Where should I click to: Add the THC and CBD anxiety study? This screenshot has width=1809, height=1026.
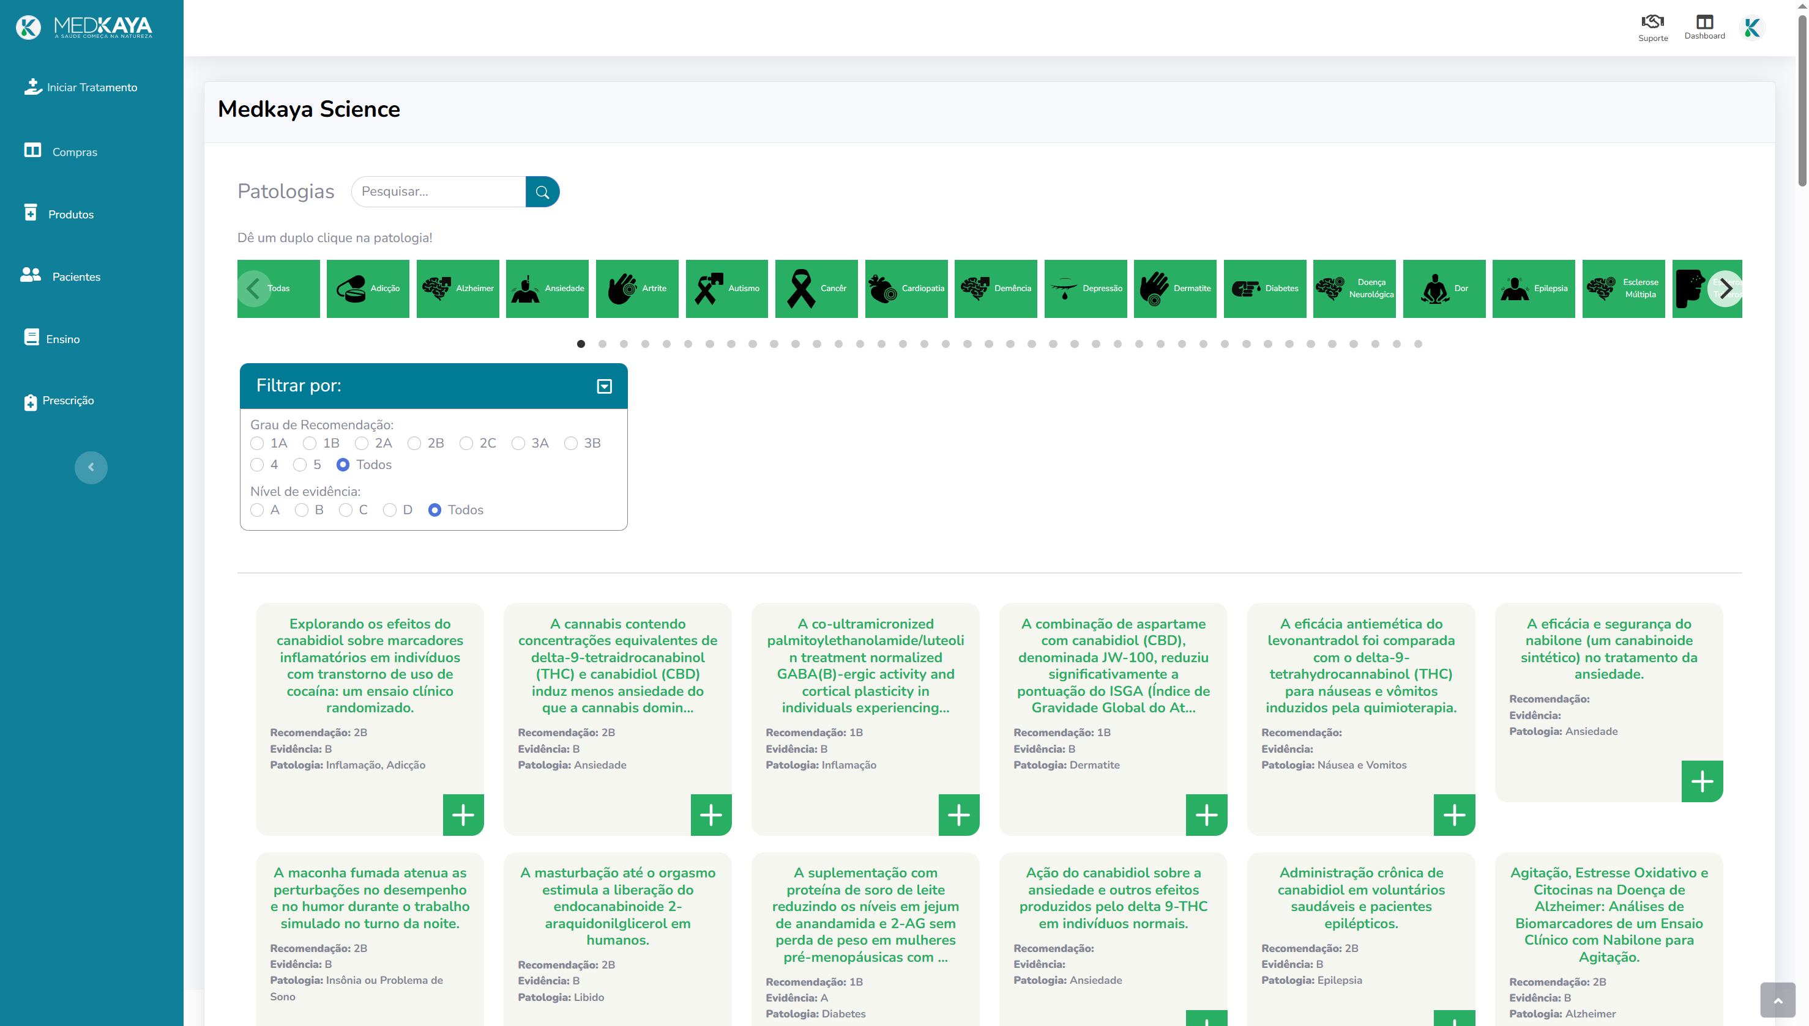click(x=711, y=815)
